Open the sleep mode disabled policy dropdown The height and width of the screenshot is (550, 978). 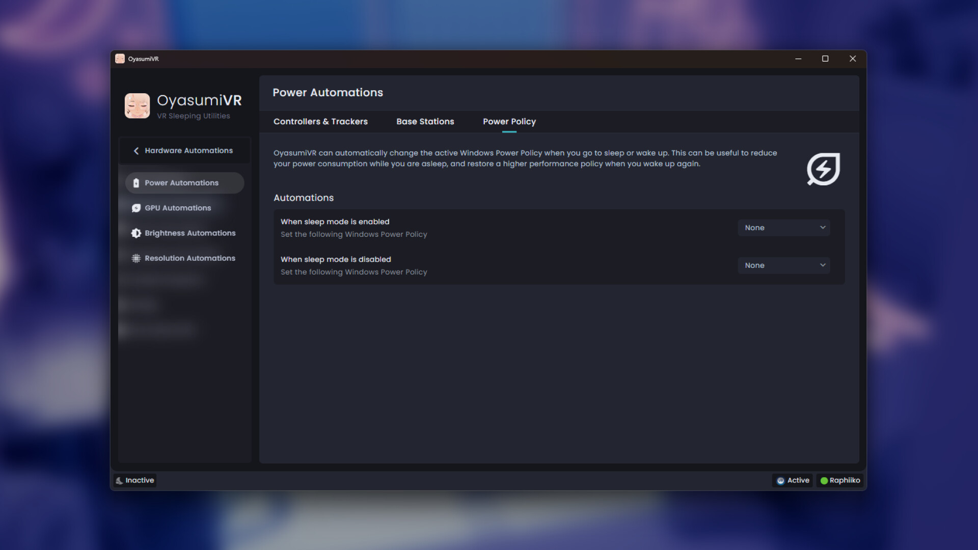[x=783, y=265]
